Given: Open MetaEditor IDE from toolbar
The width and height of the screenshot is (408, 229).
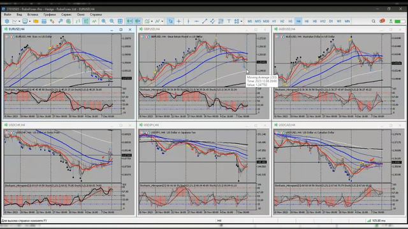Looking at the screenshot, I should (x=7, y=21).
